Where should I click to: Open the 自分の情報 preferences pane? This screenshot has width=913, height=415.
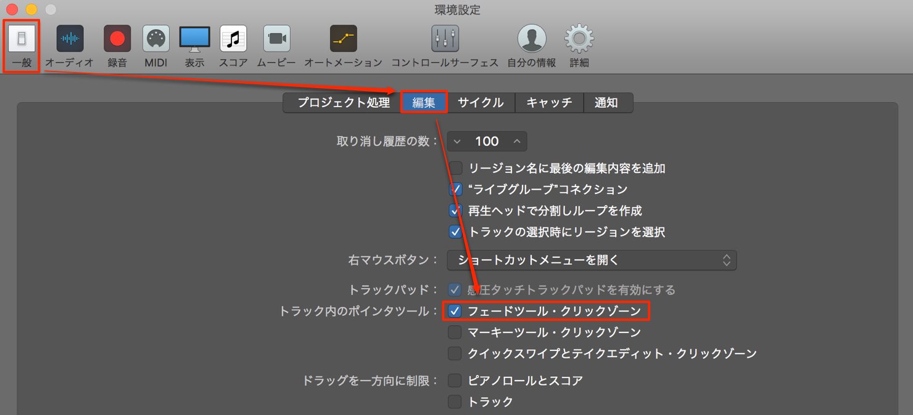pos(532,46)
